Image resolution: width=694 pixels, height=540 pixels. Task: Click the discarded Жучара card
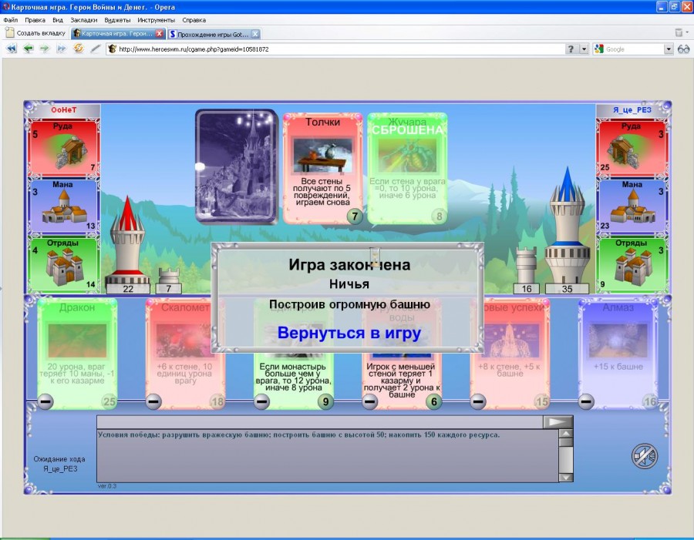[x=407, y=168]
